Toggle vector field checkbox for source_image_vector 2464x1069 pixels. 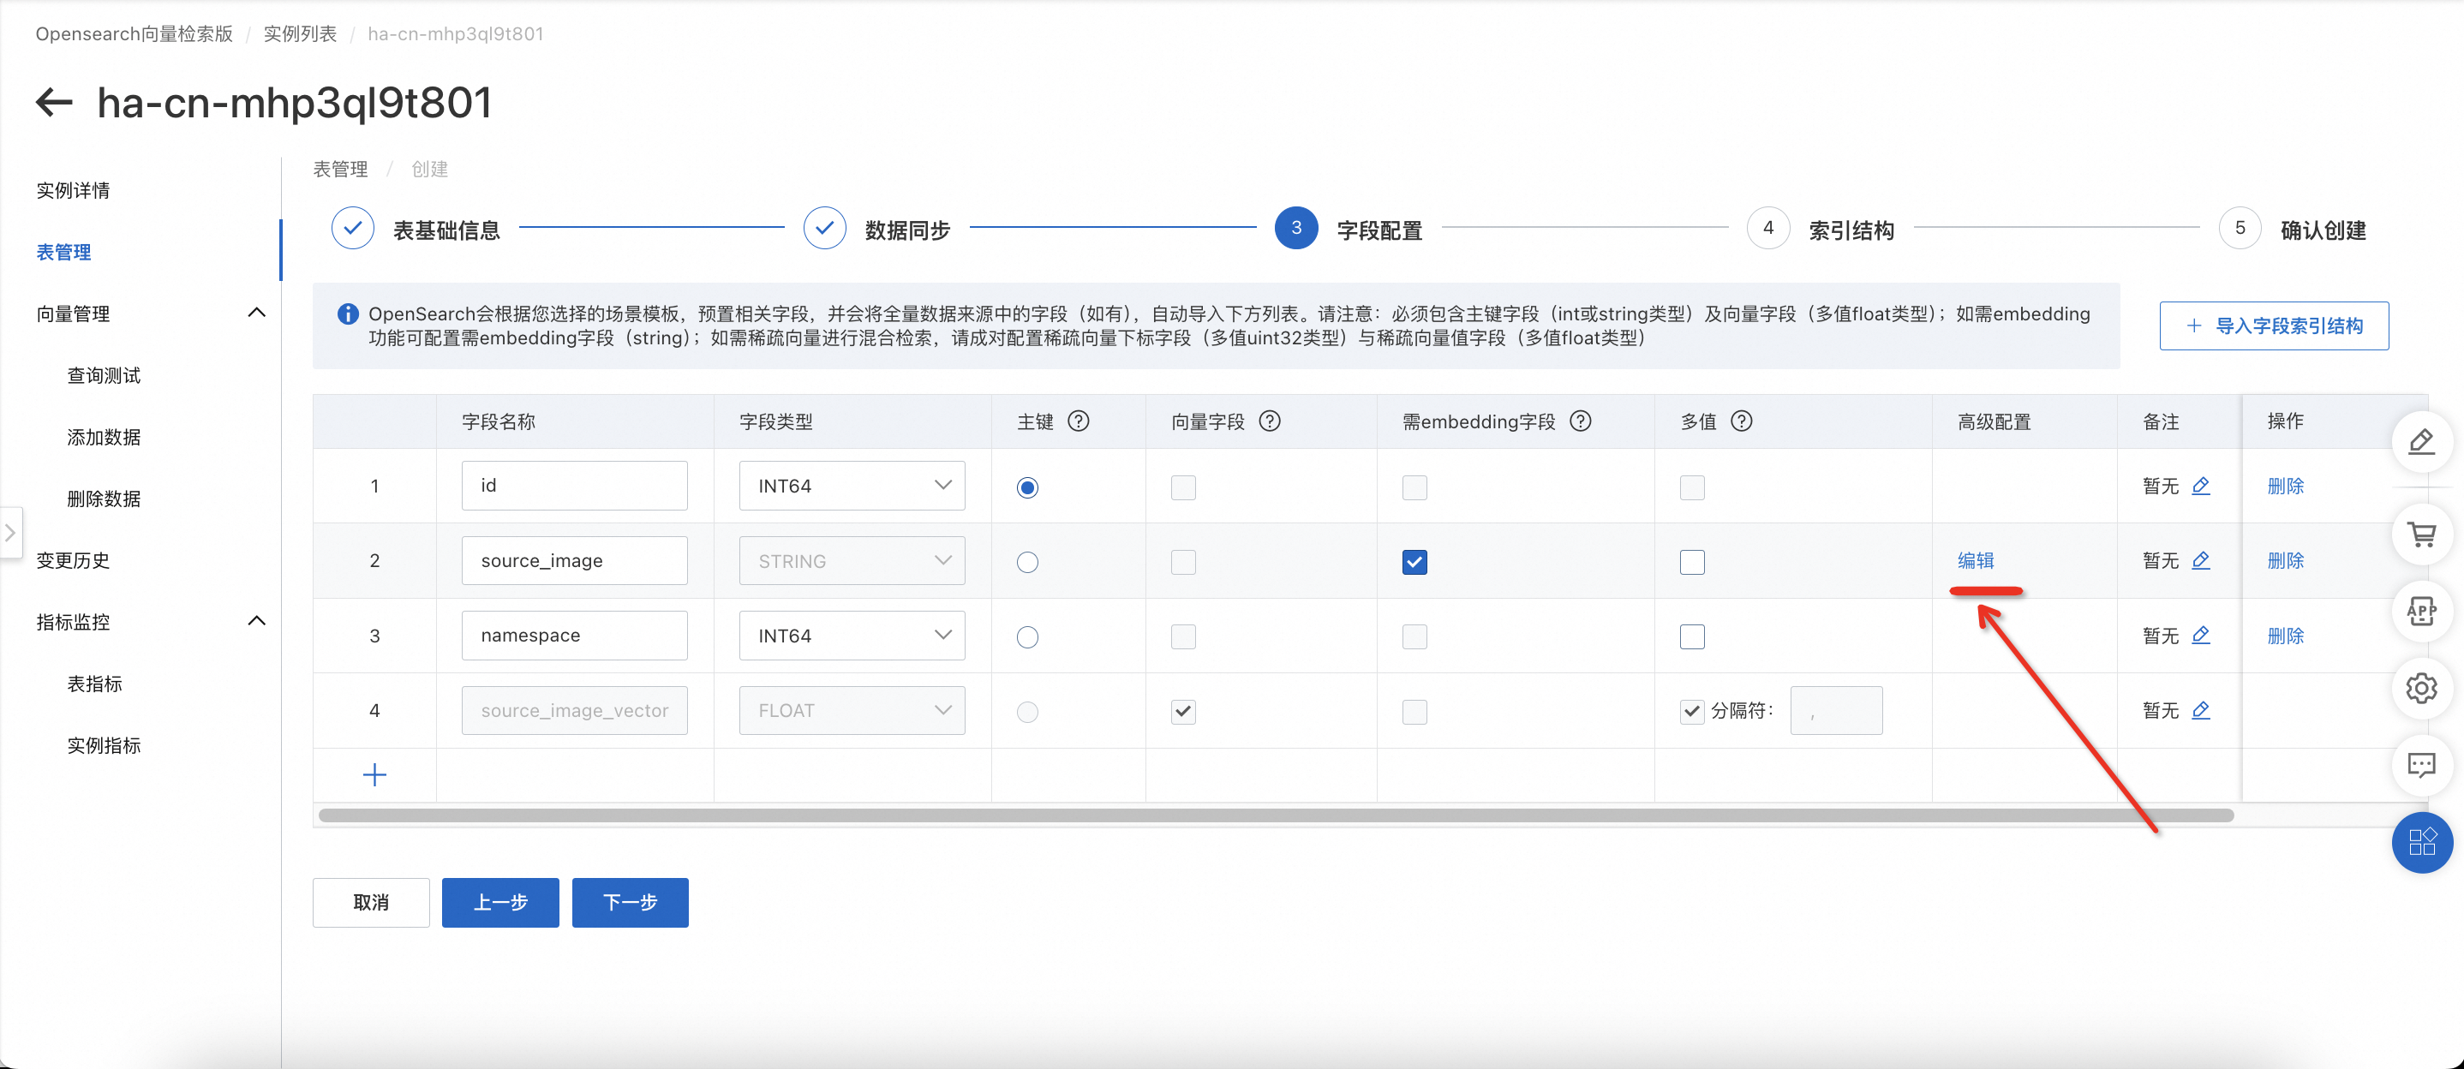(x=1183, y=712)
